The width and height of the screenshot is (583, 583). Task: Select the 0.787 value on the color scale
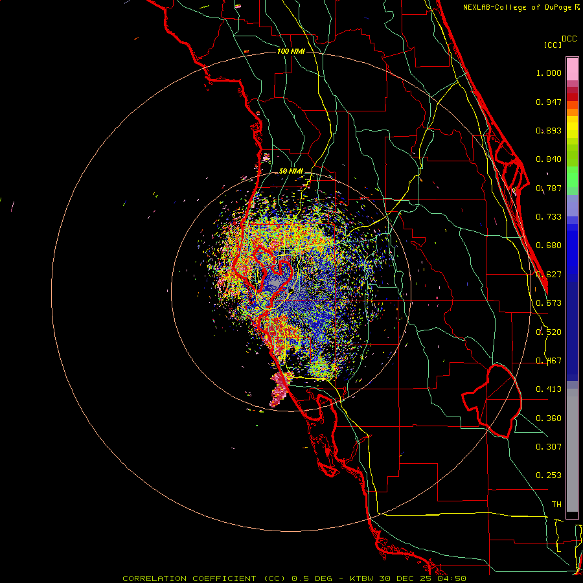[549, 188]
